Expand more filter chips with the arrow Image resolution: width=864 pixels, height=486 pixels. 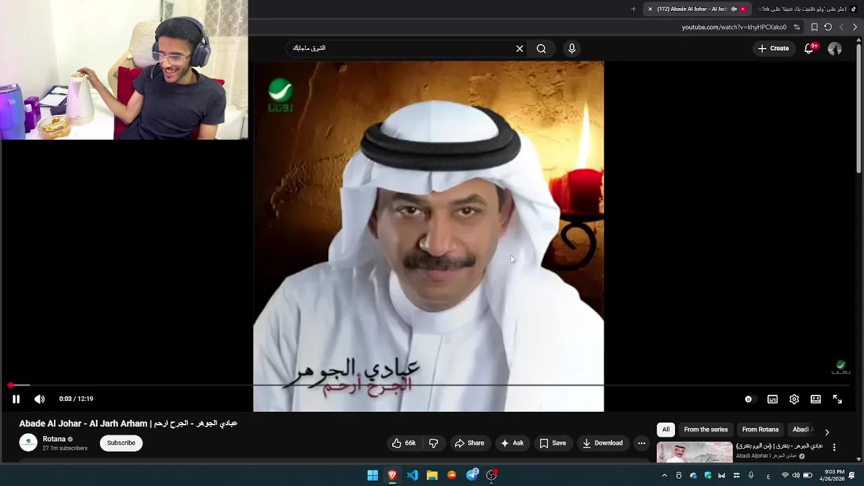[x=827, y=432]
